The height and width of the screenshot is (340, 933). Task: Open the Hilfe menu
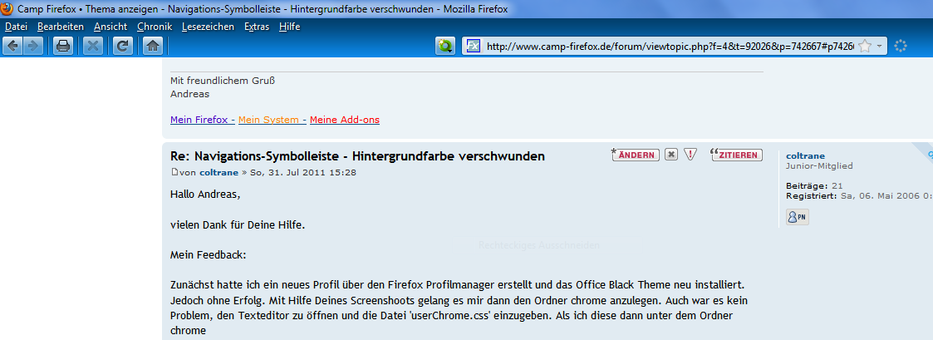pos(290,27)
